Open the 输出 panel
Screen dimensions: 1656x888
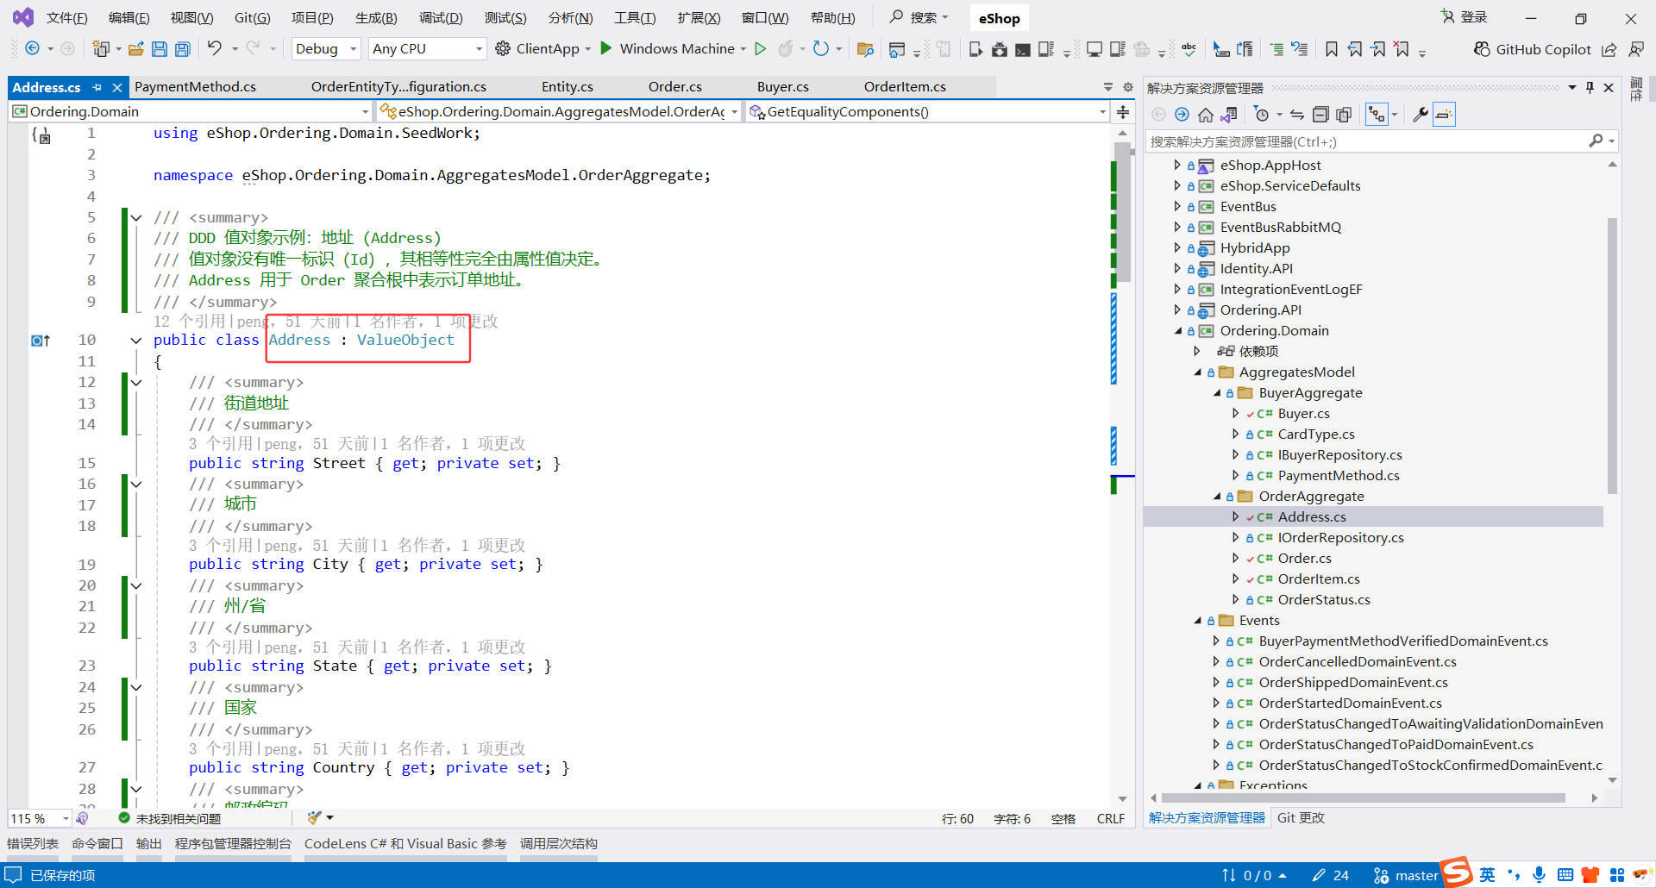pyautogui.click(x=149, y=844)
